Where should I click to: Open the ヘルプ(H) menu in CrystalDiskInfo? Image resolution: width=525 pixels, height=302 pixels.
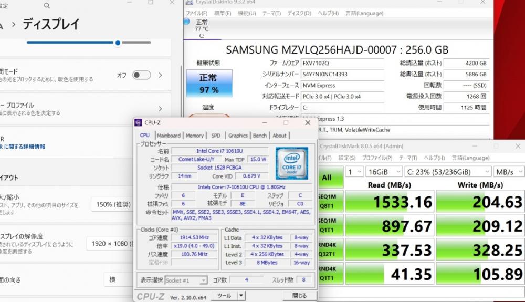pos(328,13)
